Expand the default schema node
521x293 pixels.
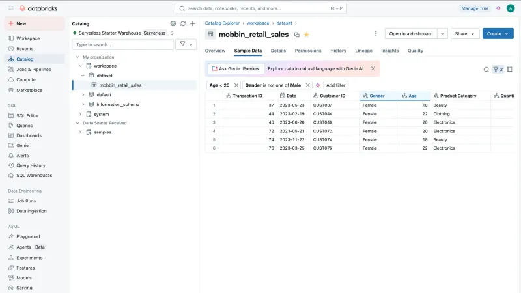[x=83, y=94]
